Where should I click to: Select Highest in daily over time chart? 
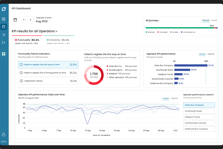[x=174, y=98]
